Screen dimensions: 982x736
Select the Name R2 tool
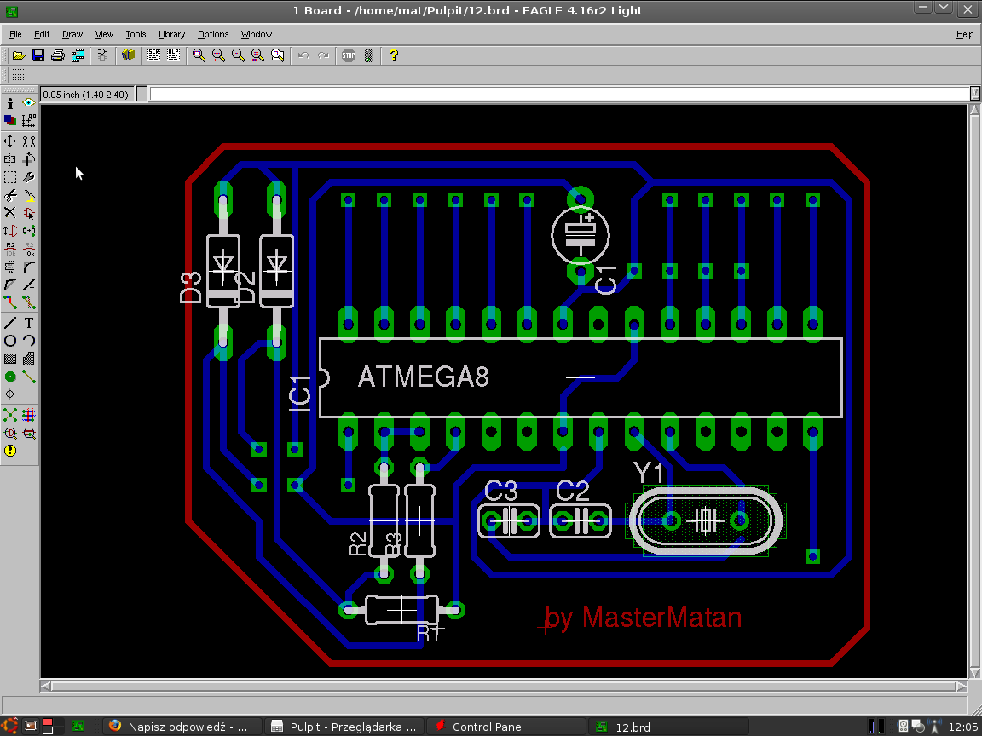(x=10, y=249)
